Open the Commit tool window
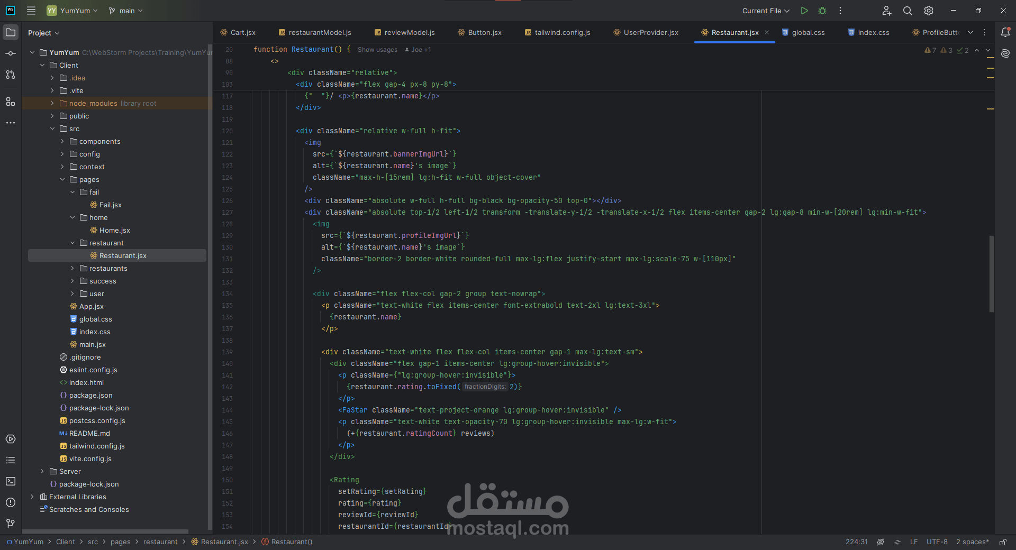This screenshot has width=1016, height=550. tap(11, 53)
